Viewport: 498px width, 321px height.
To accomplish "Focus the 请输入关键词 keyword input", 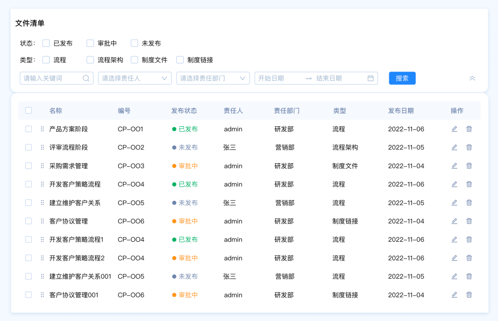I will [x=52, y=78].
